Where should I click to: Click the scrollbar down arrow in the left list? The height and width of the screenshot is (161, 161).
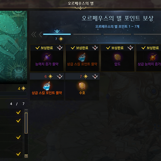pos(26,156)
